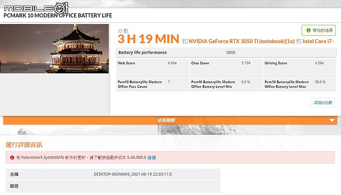Image resolution: width=341 pixels, height=195 pixels.
Task: Click the 添加以比較 add to compare button
Action: (323, 103)
